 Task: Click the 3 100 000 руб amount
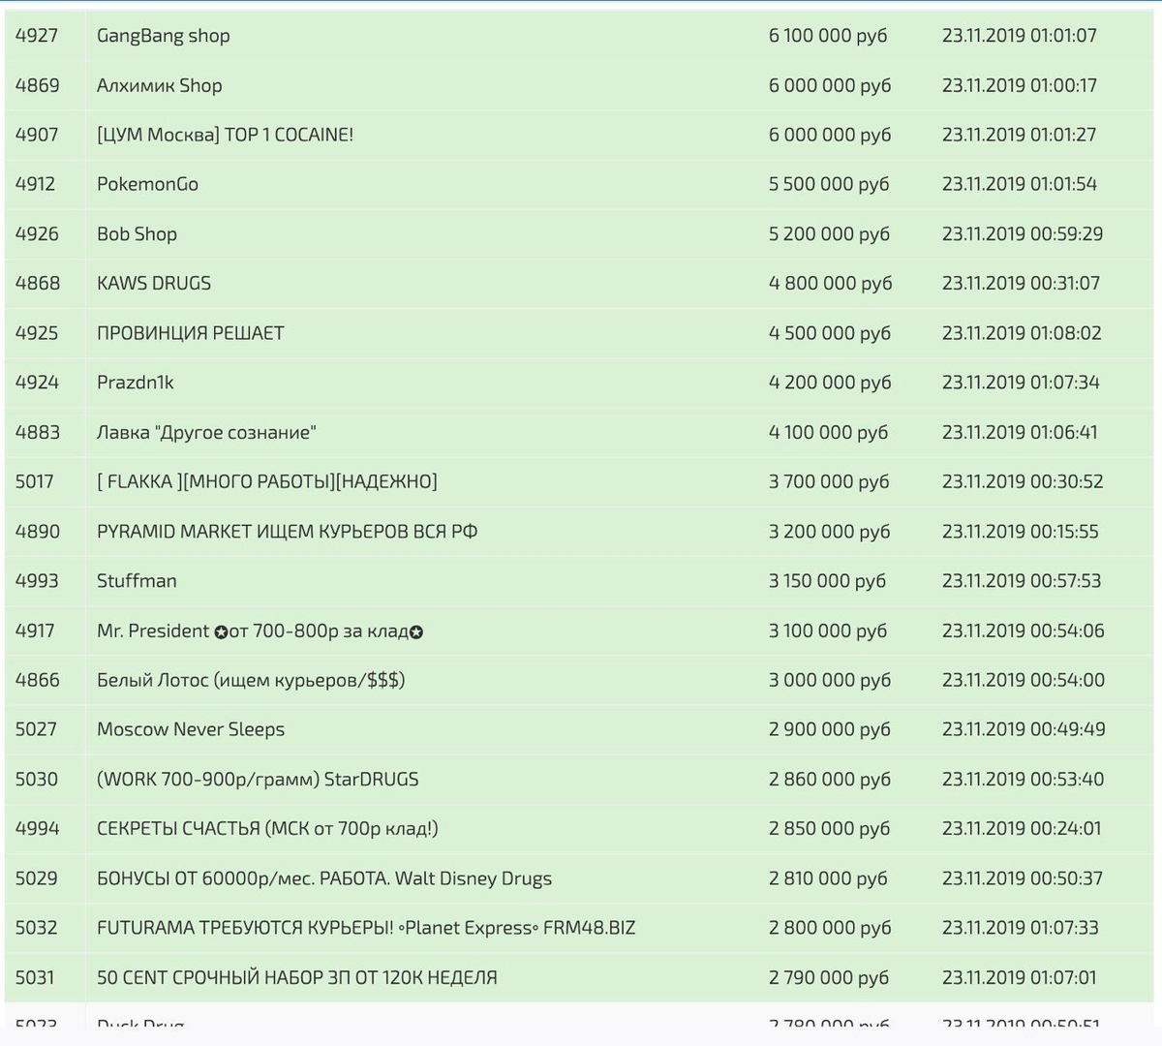[x=828, y=631]
